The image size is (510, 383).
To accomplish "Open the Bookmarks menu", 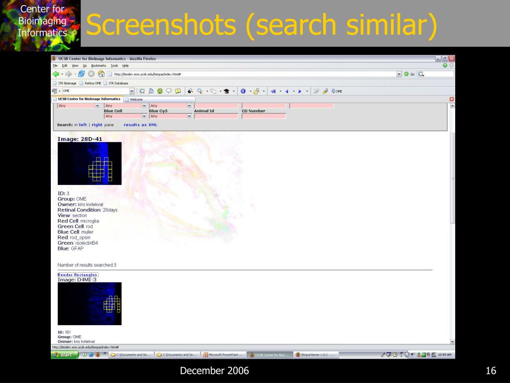I will pyautogui.click(x=99, y=65).
